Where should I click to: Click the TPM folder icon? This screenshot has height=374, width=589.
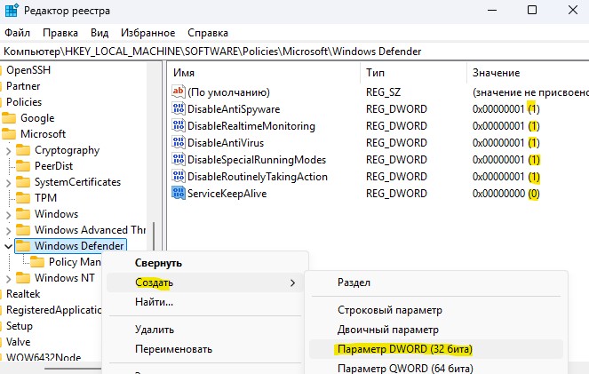pyautogui.click(x=23, y=198)
